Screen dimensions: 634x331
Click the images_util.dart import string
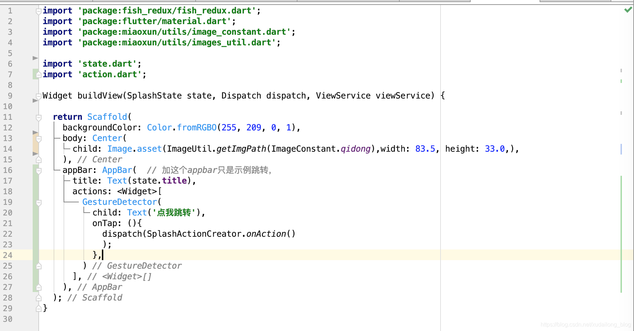point(177,43)
